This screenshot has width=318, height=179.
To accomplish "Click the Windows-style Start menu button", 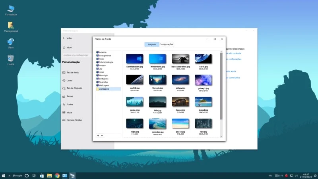I will pyautogui.click(x=3, y=175).
